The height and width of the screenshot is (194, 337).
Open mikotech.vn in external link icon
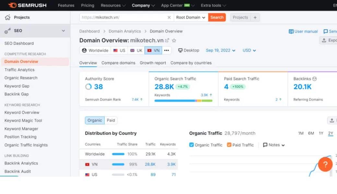point(167,40)
